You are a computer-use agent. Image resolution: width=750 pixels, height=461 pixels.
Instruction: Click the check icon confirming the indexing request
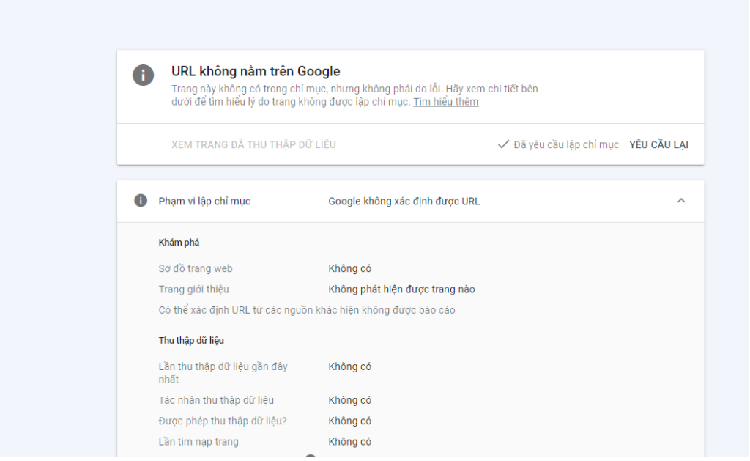(x=502, y=144)
